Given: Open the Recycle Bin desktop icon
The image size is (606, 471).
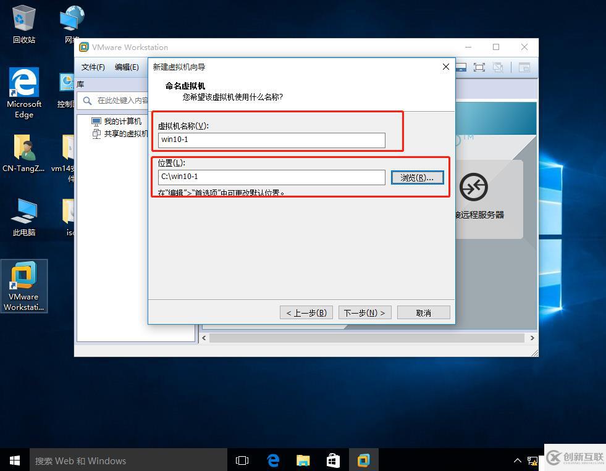Looking at the screenshot, I should coord(23,25).
